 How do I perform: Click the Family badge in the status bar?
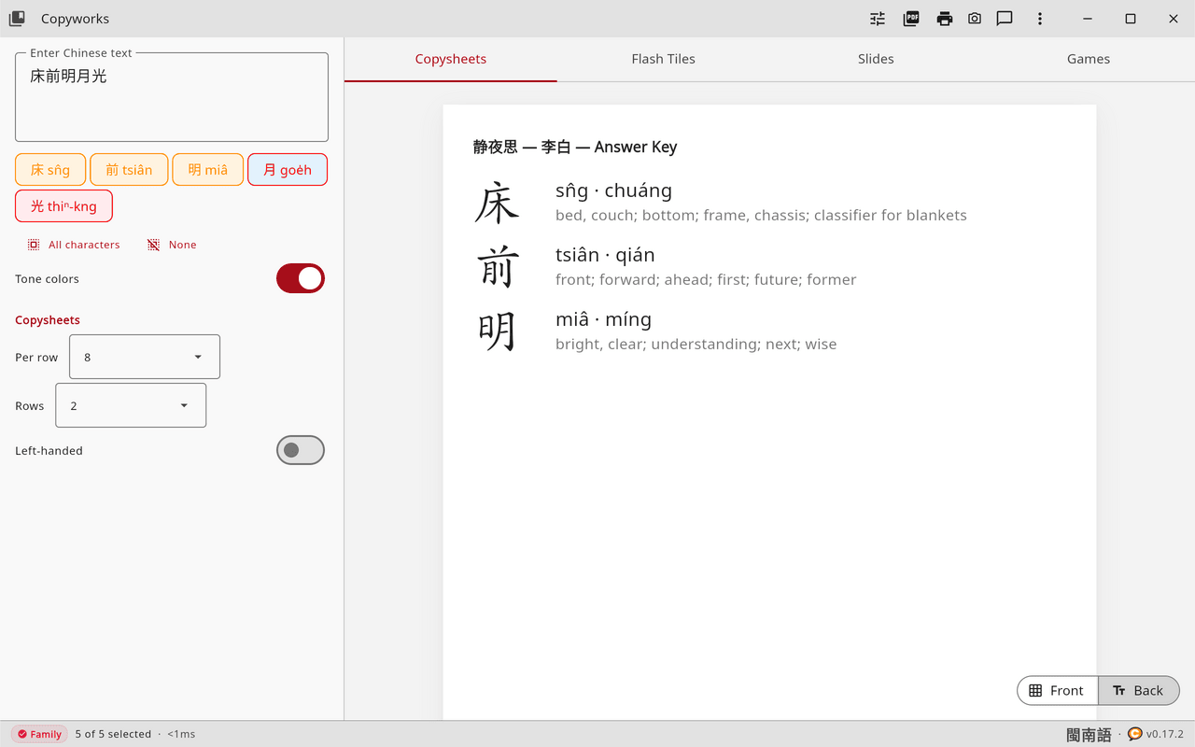click(x=39, y=734)
